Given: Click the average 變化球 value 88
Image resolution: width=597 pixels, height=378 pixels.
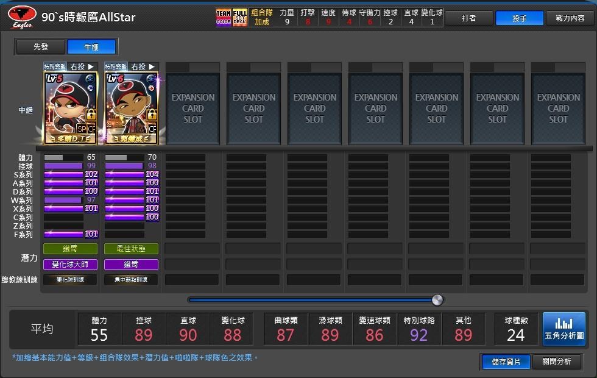Looking at the screenshot, I should (232, 335).
